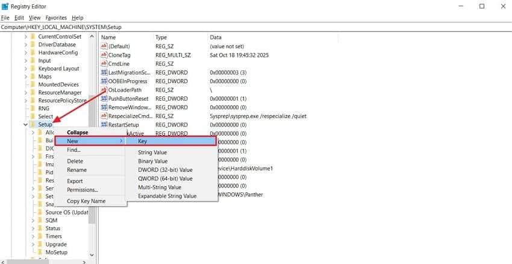Viewport: 512px width, 264px height.
Task: Click the CurrentControlSet folder icon
Action: [33, 37]
